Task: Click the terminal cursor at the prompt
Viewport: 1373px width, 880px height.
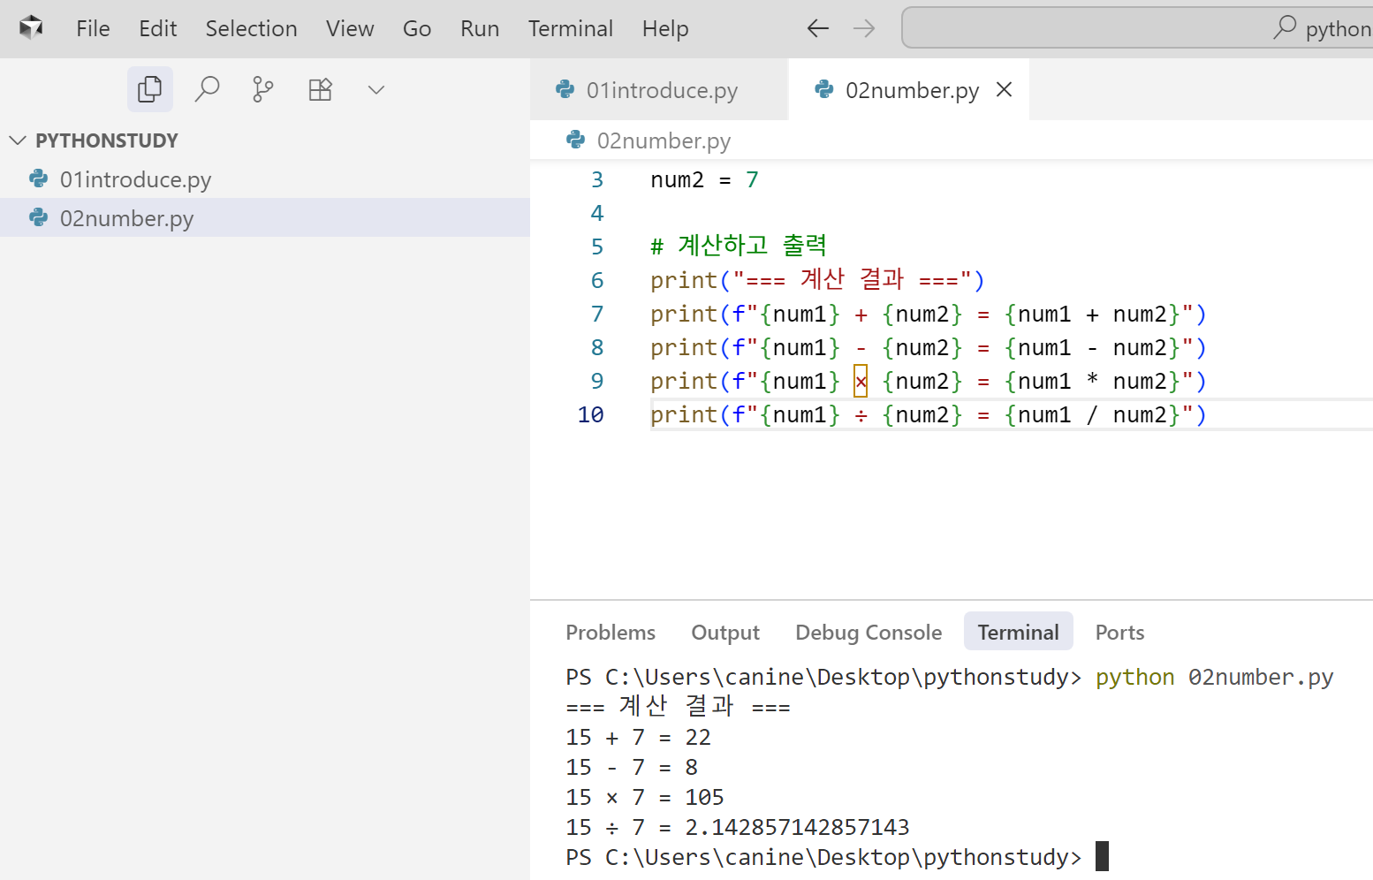Action: (1102, 856)
